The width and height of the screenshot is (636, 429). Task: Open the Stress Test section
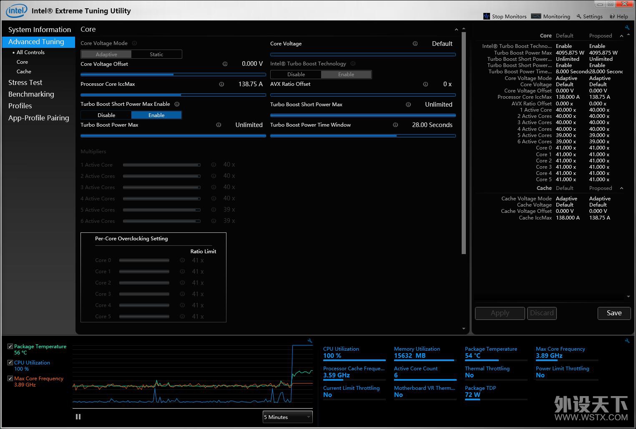click(x=25, y=82)
